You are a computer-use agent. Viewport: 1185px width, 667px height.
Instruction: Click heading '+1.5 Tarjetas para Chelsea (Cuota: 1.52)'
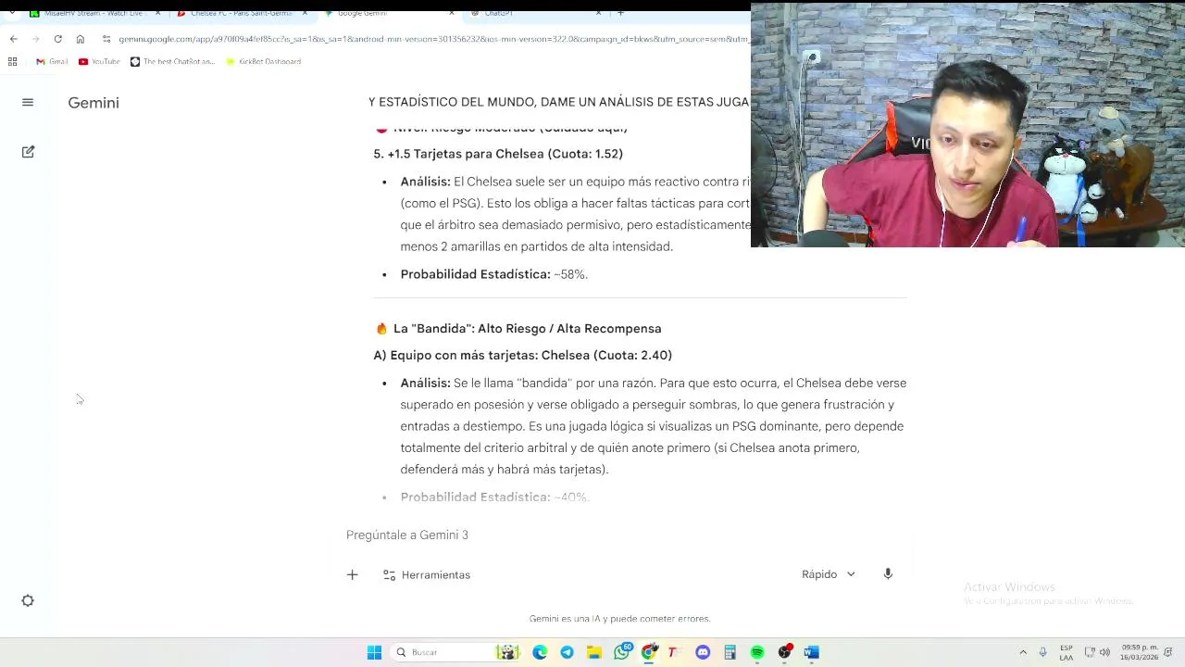pos(498,154)
